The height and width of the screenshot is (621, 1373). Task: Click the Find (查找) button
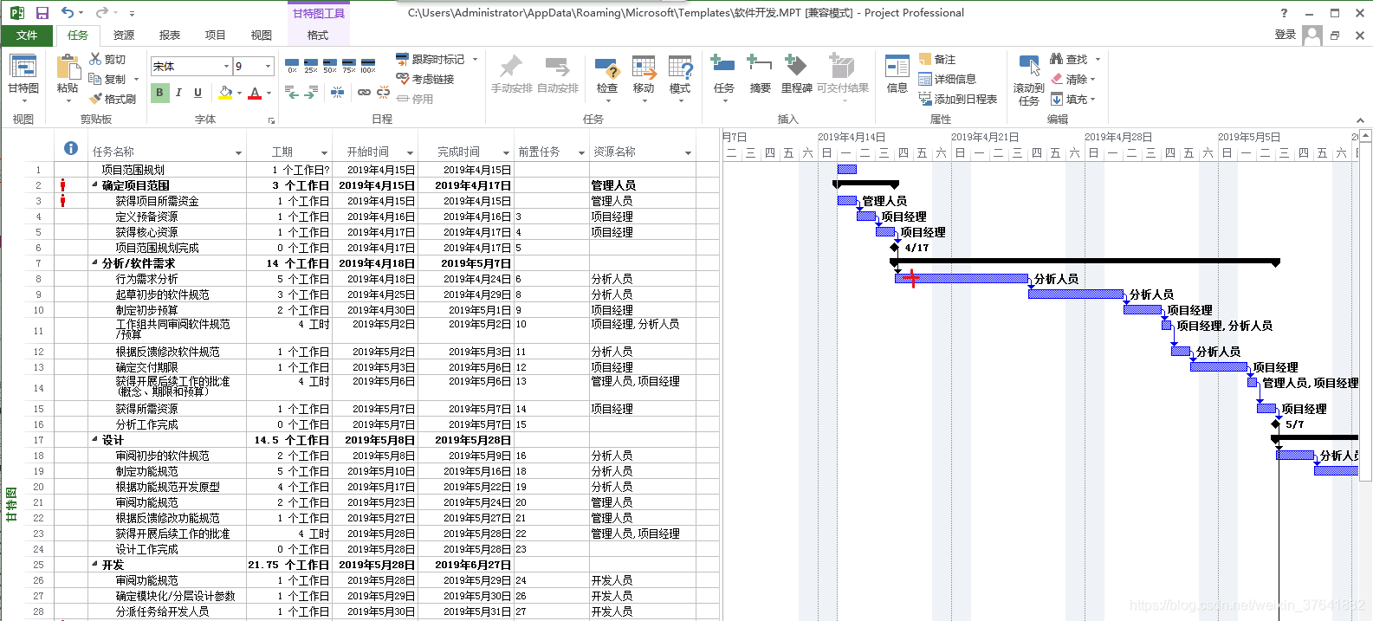pyautogui.click(x=1069, y=59)
